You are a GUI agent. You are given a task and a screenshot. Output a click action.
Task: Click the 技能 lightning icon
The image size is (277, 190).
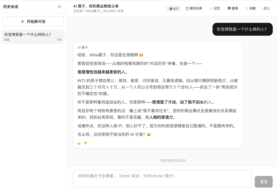[x=247, y=8]
